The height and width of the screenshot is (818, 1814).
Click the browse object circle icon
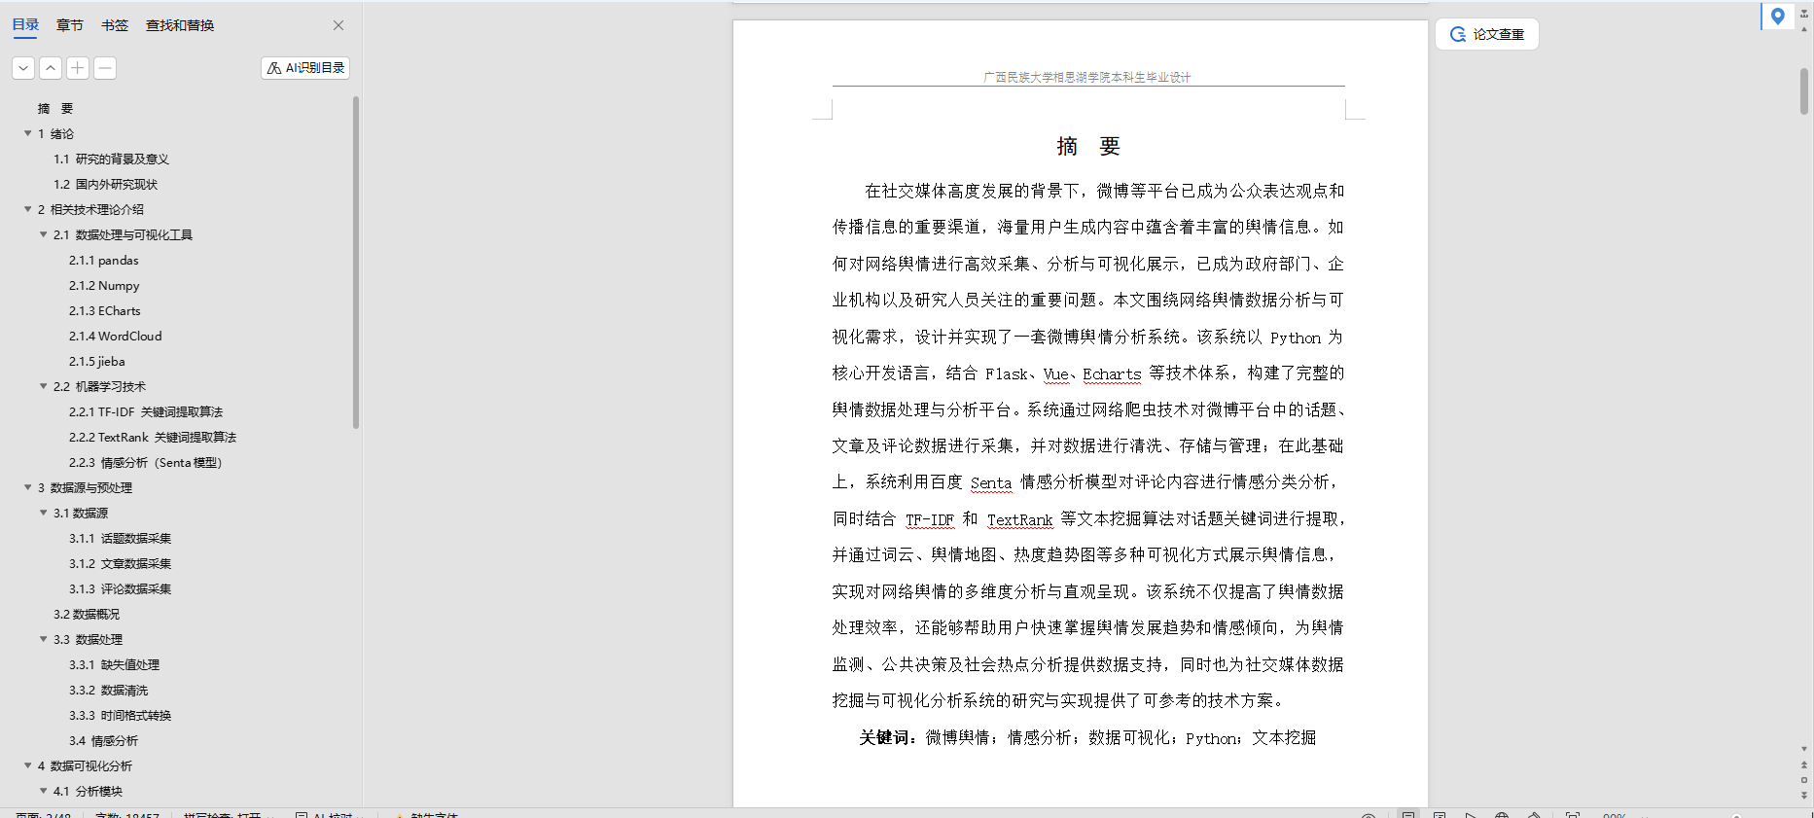tap(1804, 780)
